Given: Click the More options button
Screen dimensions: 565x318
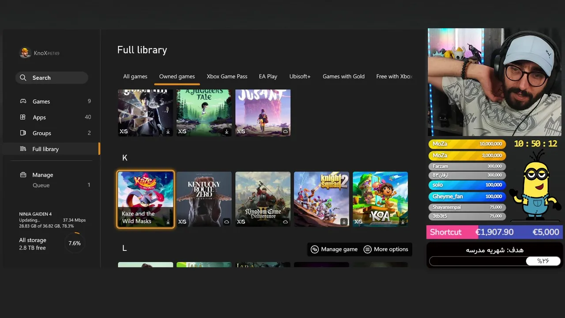Looking at the screenshot, I should (x=386, y=249).
